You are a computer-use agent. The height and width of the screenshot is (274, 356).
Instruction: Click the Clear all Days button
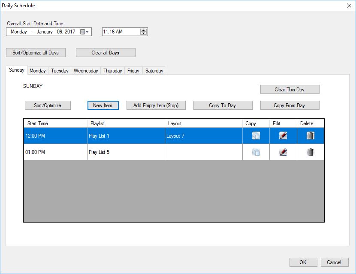[x=106, y=53]
